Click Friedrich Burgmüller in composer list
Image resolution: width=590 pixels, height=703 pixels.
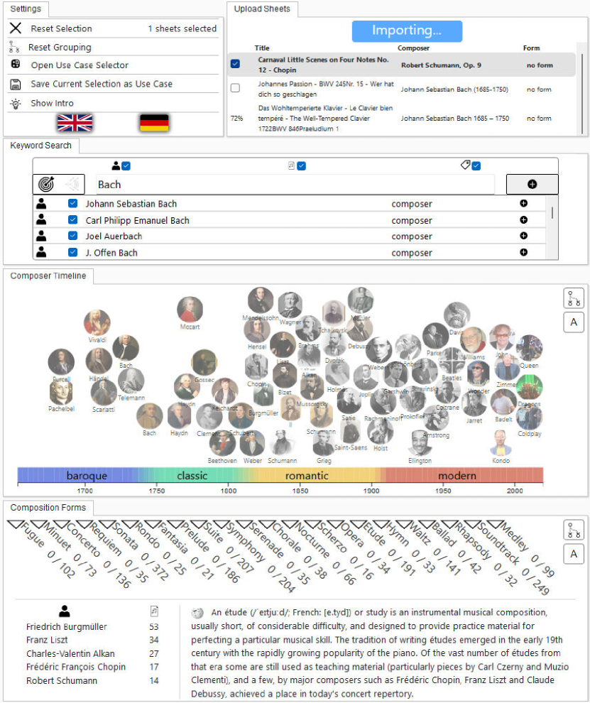66,627
